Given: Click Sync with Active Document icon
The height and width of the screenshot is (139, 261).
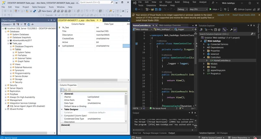Looking at the screenshot, I should (x=212, y=30).
